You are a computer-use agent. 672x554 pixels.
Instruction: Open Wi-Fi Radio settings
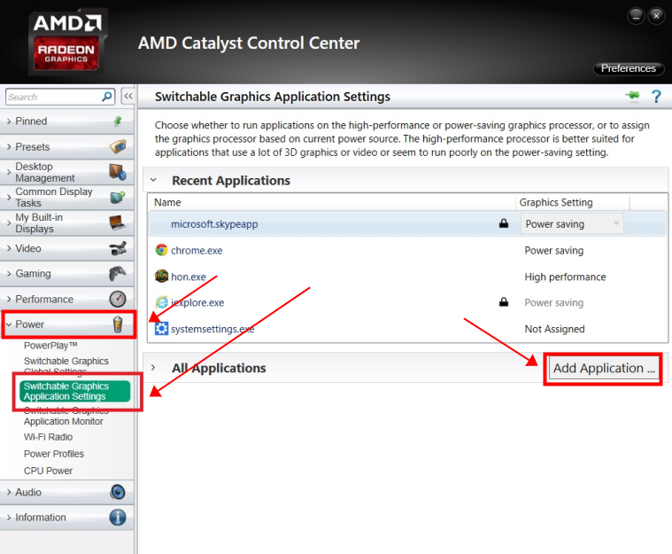tap(48, 437)
